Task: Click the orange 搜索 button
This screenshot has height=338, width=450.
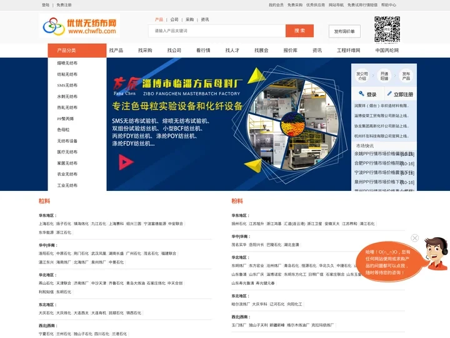Action: (299, 31)
